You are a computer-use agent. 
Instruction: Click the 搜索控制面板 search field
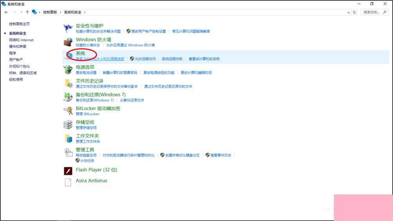pos(374,12)
